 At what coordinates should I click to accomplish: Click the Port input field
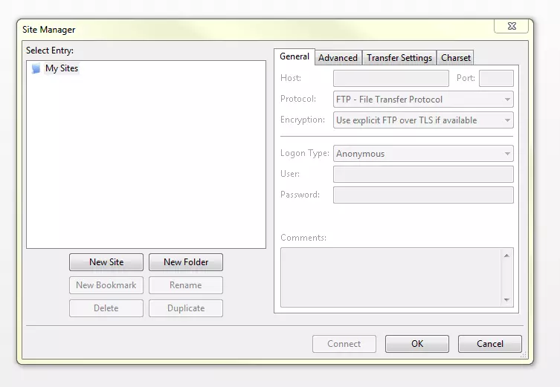click(x=496, y=79)
